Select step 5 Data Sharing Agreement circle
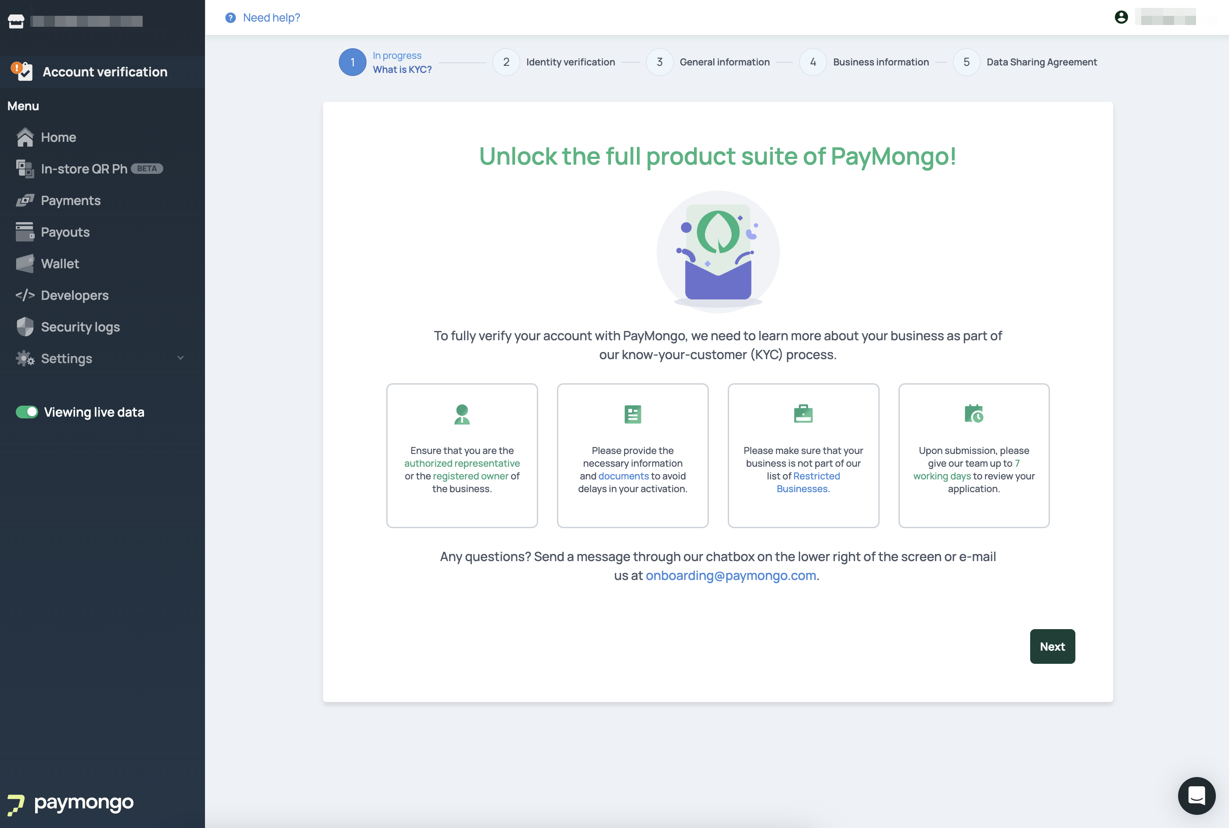1229x828 pixels. (967, 62)
